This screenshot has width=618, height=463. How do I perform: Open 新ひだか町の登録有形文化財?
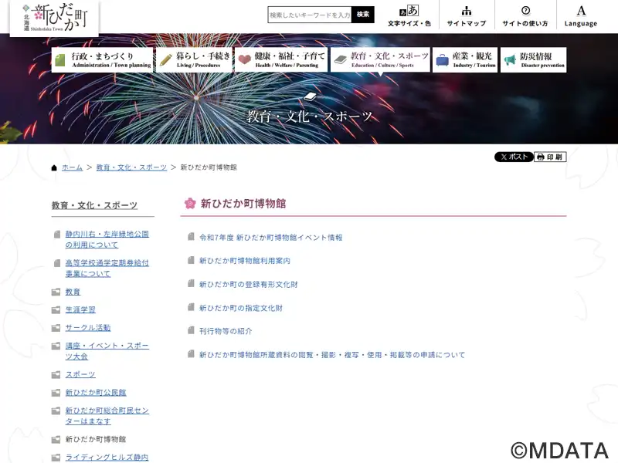[248, 284]
